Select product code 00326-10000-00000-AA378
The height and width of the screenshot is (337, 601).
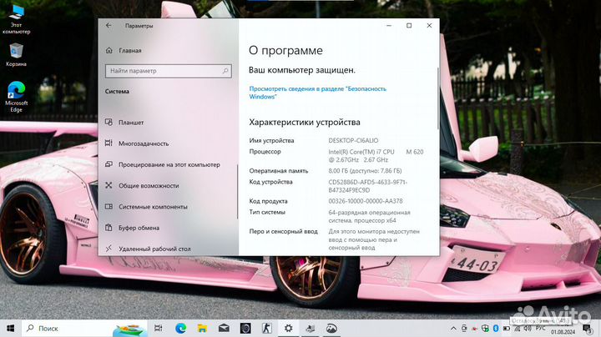tap(366, 201)
